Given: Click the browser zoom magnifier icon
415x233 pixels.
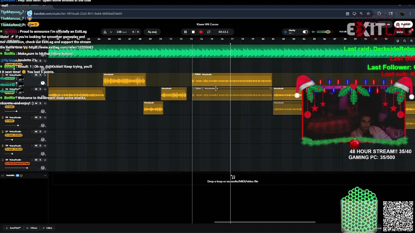Looking at the screenshot, I should pyautogui.click(x=361, y=14).
